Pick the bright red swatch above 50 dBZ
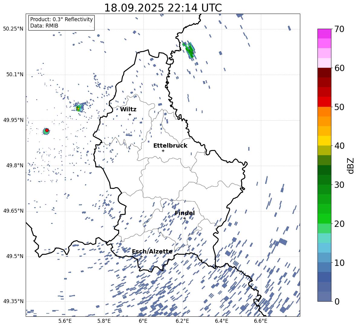 [x=324, y=102]
